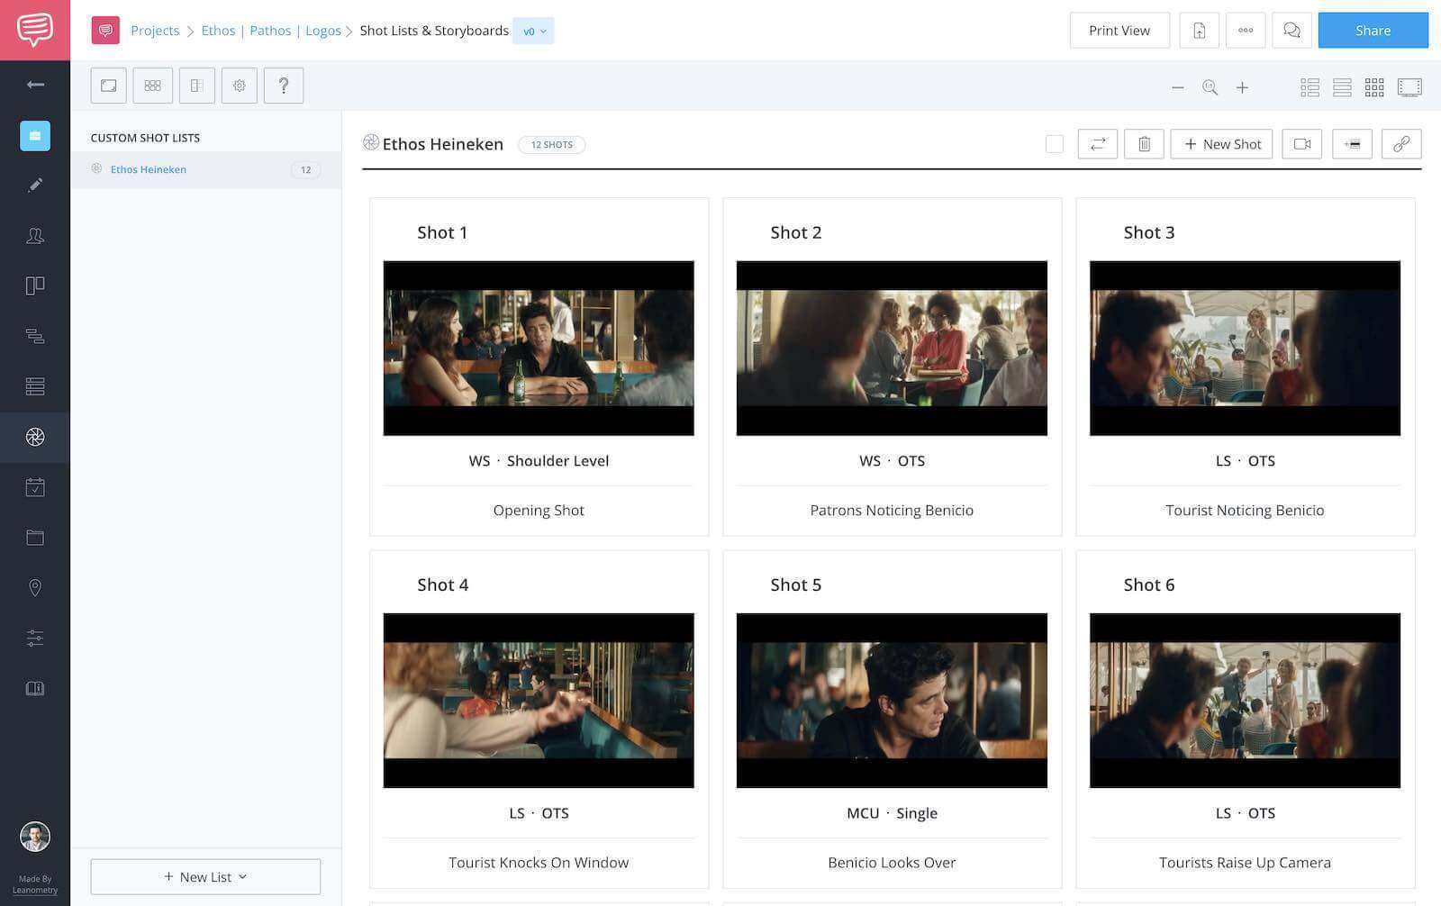Open the Shot 4 storyboard thumbnail
The image size is (1441, 906).
tap(539, 700)
